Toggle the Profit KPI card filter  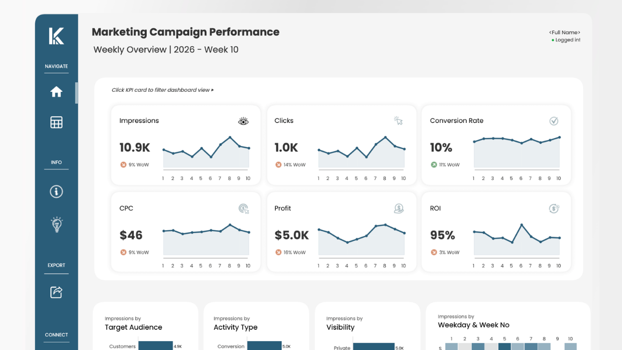[x=341, y=232]
